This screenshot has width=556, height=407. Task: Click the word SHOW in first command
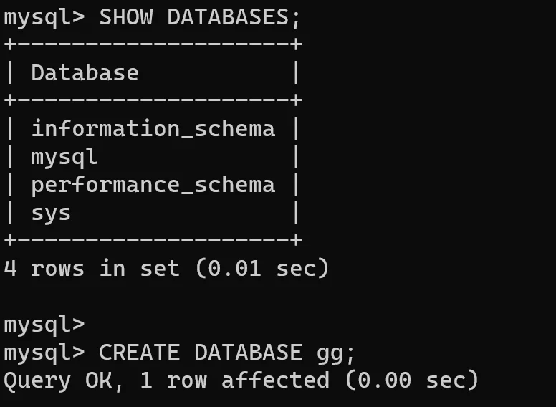125,17
